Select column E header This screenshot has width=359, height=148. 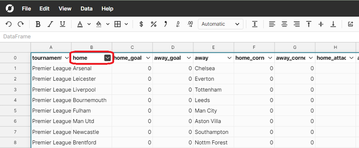pyautogui.click(x=213, y=47)
